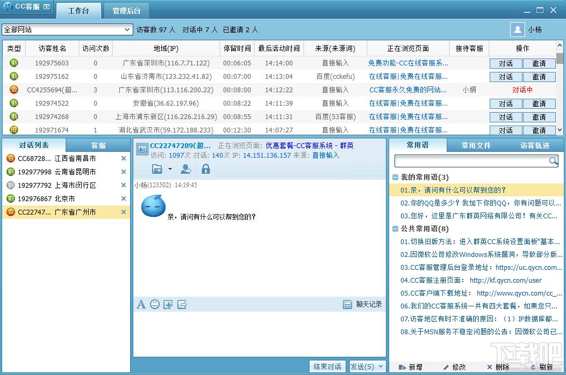Open the CC客服 logo menu dropdown
Screen dimensions: 566x375
47,6
